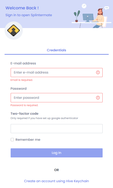Enable the Remember me checkbox
The height and width of the screenshot is (188, 113).
(12, 139)
